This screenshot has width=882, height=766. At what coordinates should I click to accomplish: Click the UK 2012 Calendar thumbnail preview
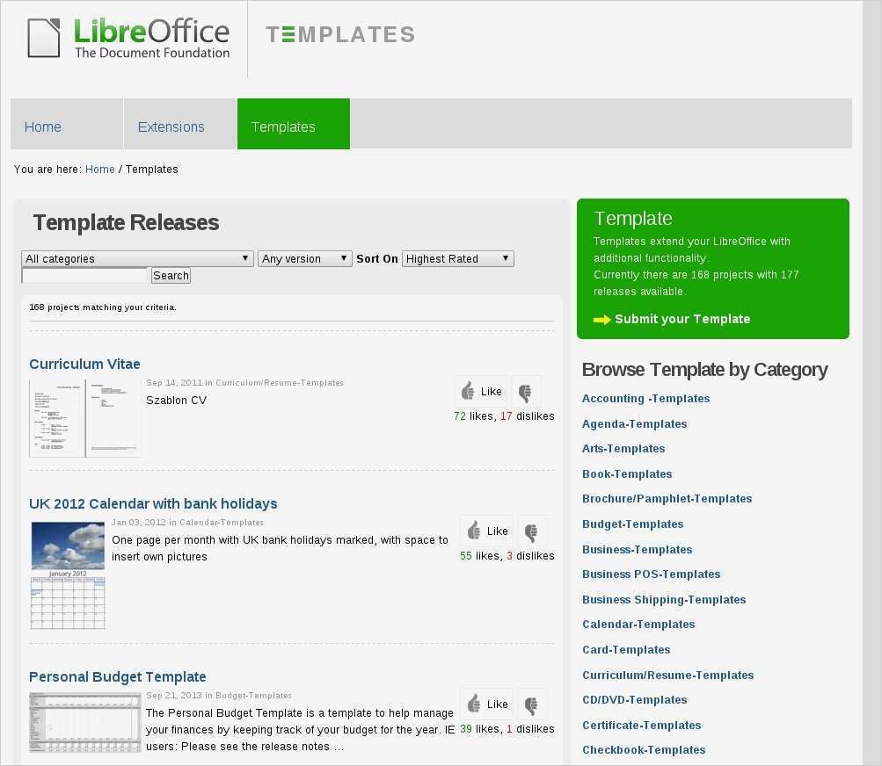pos(67,574)
